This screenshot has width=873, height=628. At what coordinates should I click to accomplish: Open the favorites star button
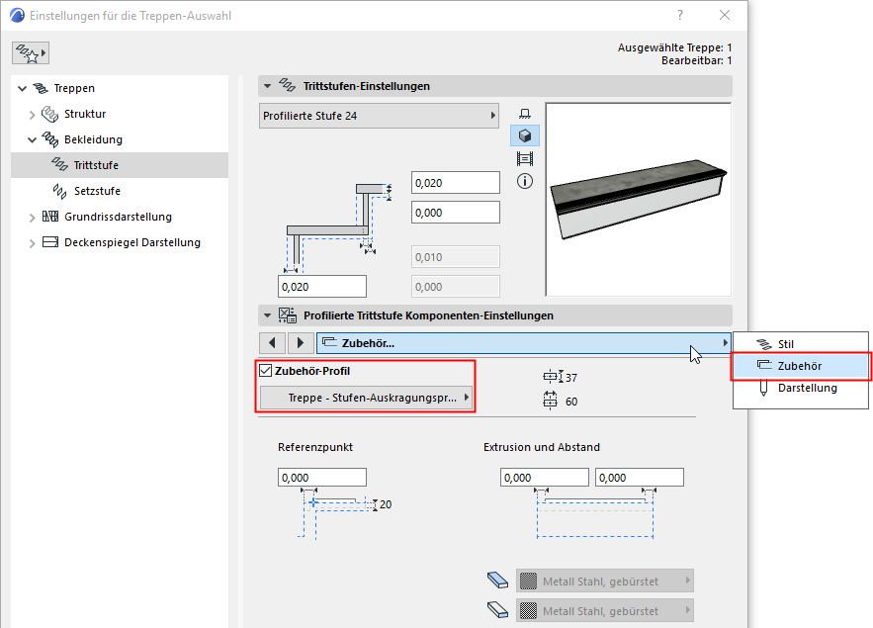point(31,52)
